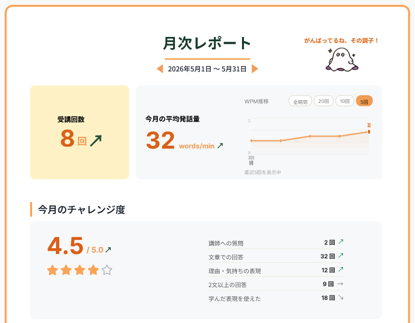Select the 5回 range tab
The width and height of the screenshot is (415, 323).
(x=364, y=102)
